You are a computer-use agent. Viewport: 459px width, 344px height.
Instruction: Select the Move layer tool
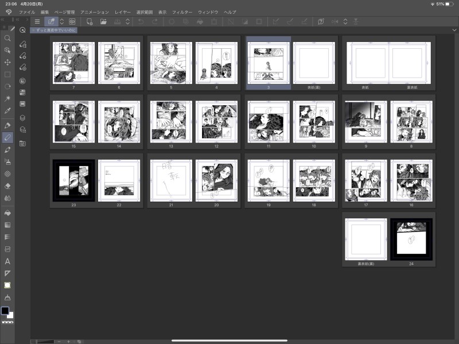[7, 62]
